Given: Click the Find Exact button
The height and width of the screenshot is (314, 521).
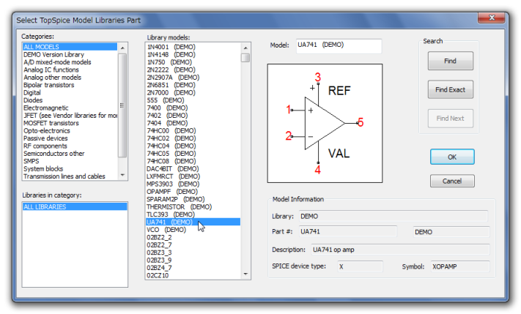Looking at the screenshot, I should (x=450, y=89).
